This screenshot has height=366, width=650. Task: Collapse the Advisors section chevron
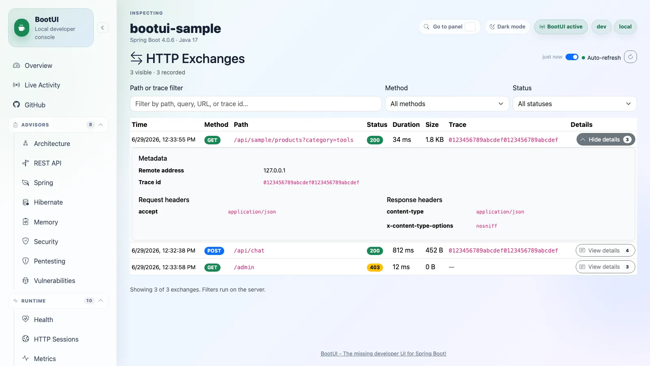[101, 125]
